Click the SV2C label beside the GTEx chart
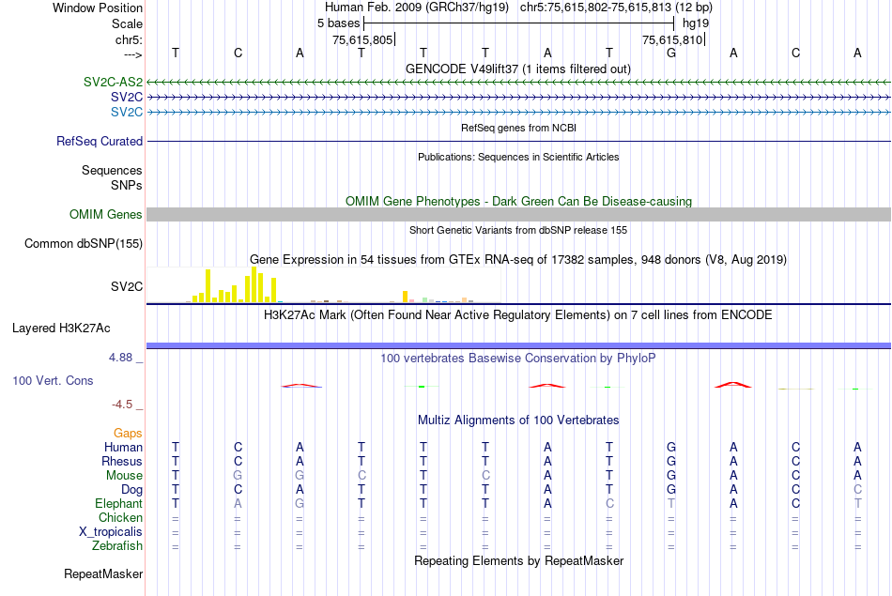The image size is (892, 596). [127, 286]
